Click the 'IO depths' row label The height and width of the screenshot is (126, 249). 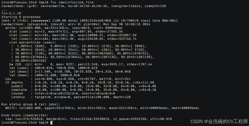(14, 82)
